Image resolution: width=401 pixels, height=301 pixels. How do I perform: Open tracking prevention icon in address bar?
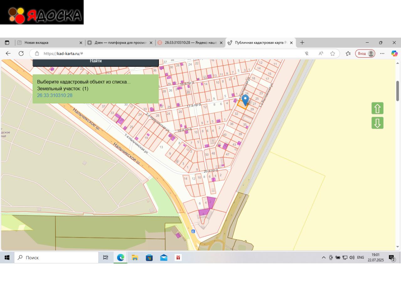coord(307,54)
